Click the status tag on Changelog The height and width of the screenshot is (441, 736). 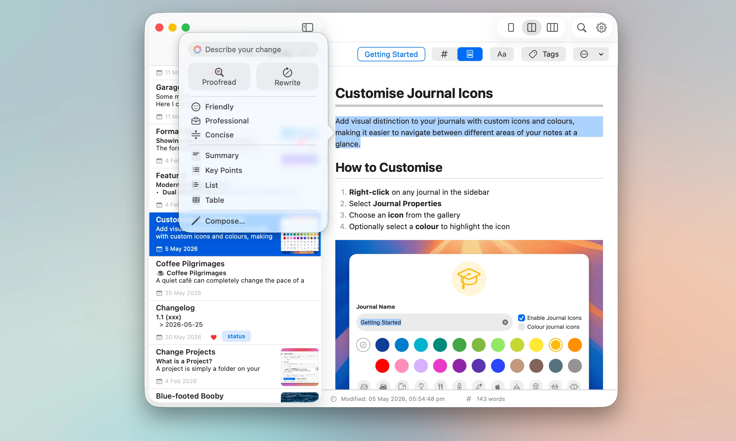(x=236, y=336)
